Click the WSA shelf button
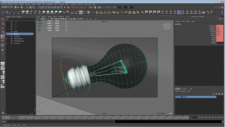This screenshot has height=127, width=225. [x=187, y=12]
